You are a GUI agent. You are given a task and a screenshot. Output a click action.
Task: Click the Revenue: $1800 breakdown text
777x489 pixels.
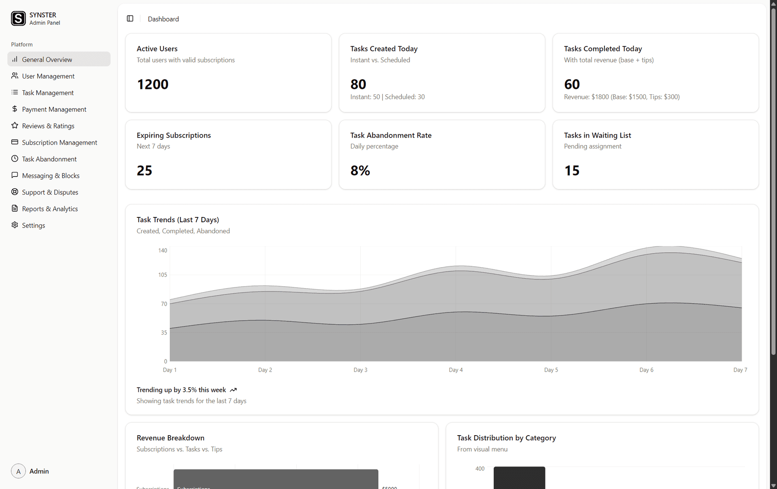[x=622, y=97]
